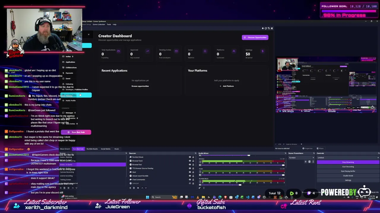Close the dashboard sidebar with X
This screenshot has width=380, height=213.
[x=88, y=35]
